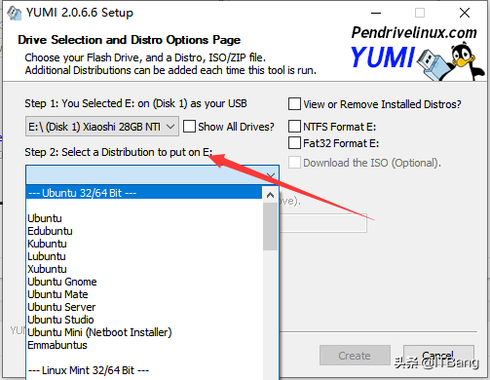
Task: Tick NTFS Format E: checkbox
Action: (x=294, y=126)
